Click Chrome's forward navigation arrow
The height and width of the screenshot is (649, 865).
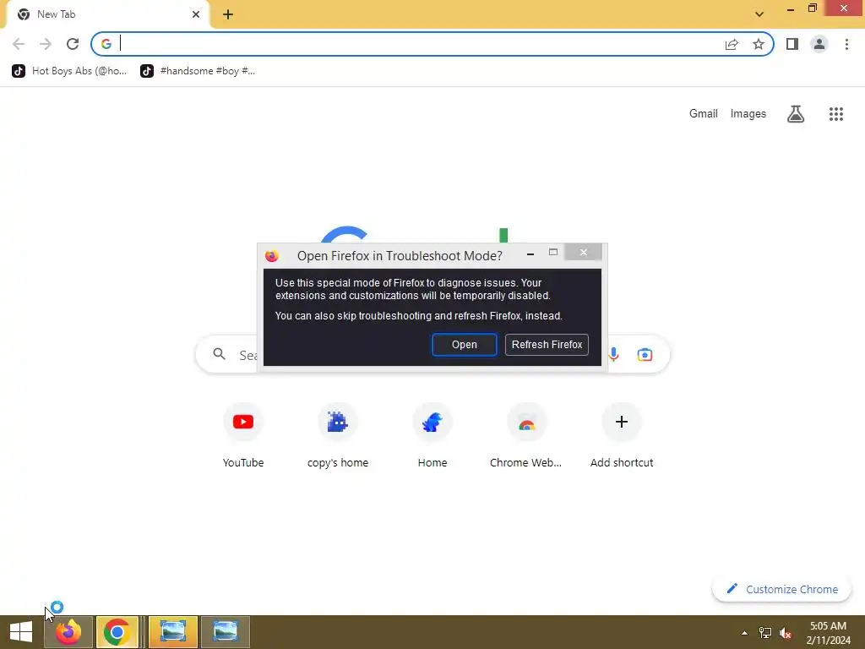(x=46, y=44)
